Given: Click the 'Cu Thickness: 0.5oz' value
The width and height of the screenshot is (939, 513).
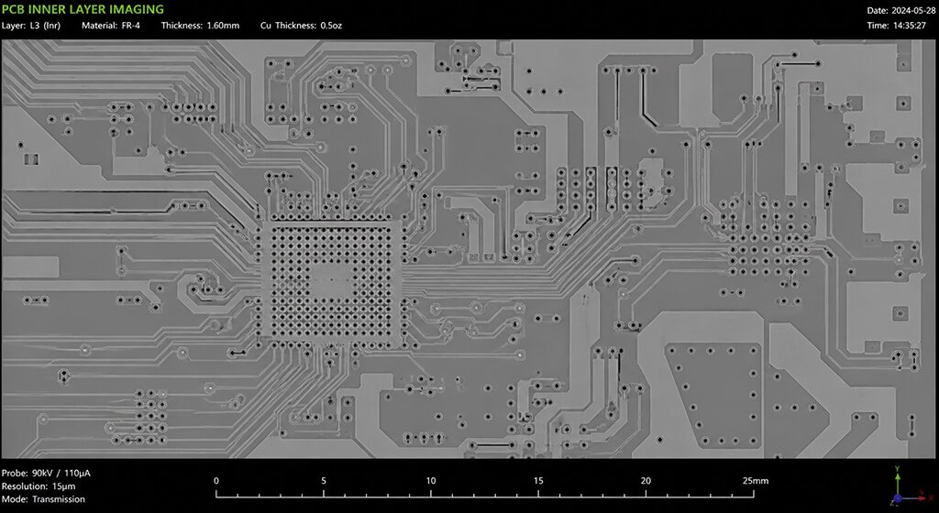Looking at the screenshot, I should (x=301, y=26).
